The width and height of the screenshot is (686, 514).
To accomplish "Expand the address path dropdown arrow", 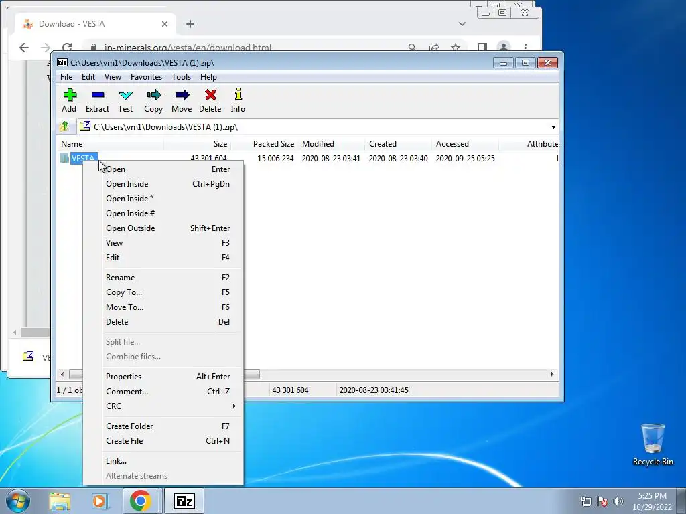I will coord(553,126).
